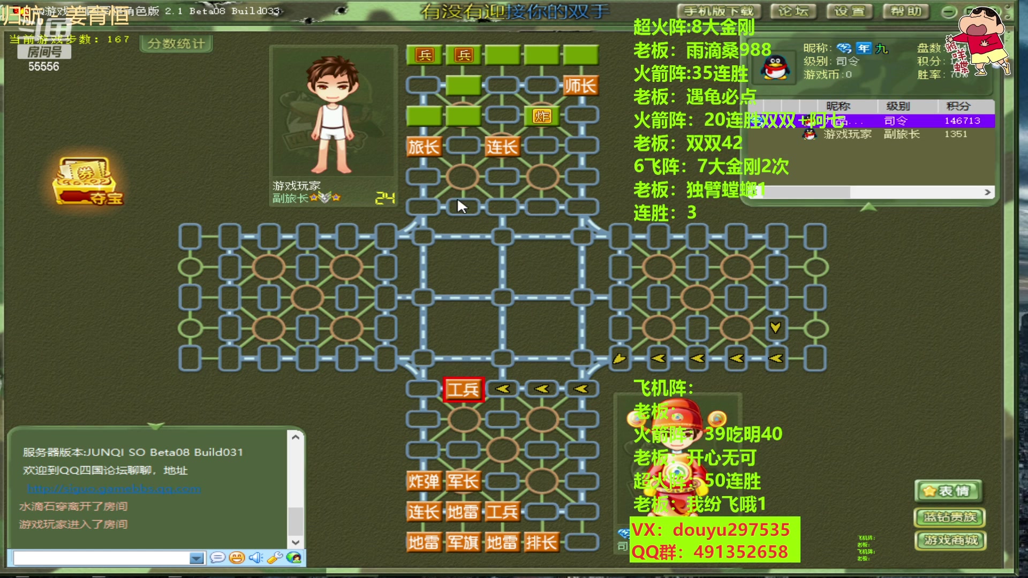Open the smiley emoticon picker

click(237, 558)
